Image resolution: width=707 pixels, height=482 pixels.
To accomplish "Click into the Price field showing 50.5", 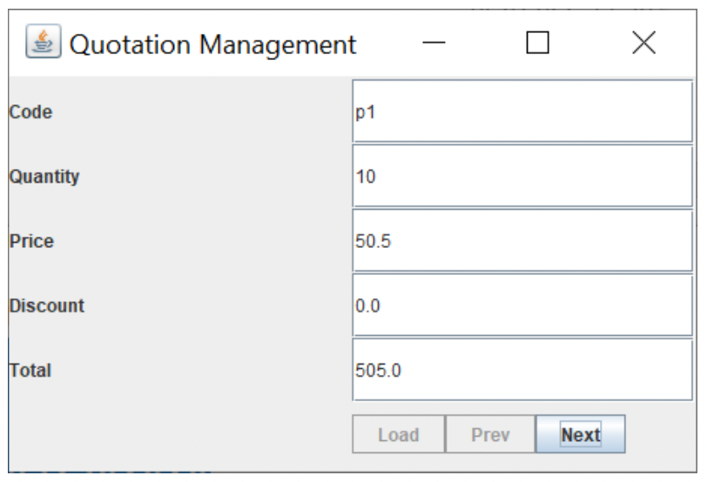I will pyautogui.click(x=522, y=240).
